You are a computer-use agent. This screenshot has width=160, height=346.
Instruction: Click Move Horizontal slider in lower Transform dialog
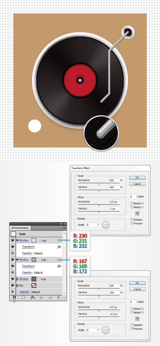(99, 310)
